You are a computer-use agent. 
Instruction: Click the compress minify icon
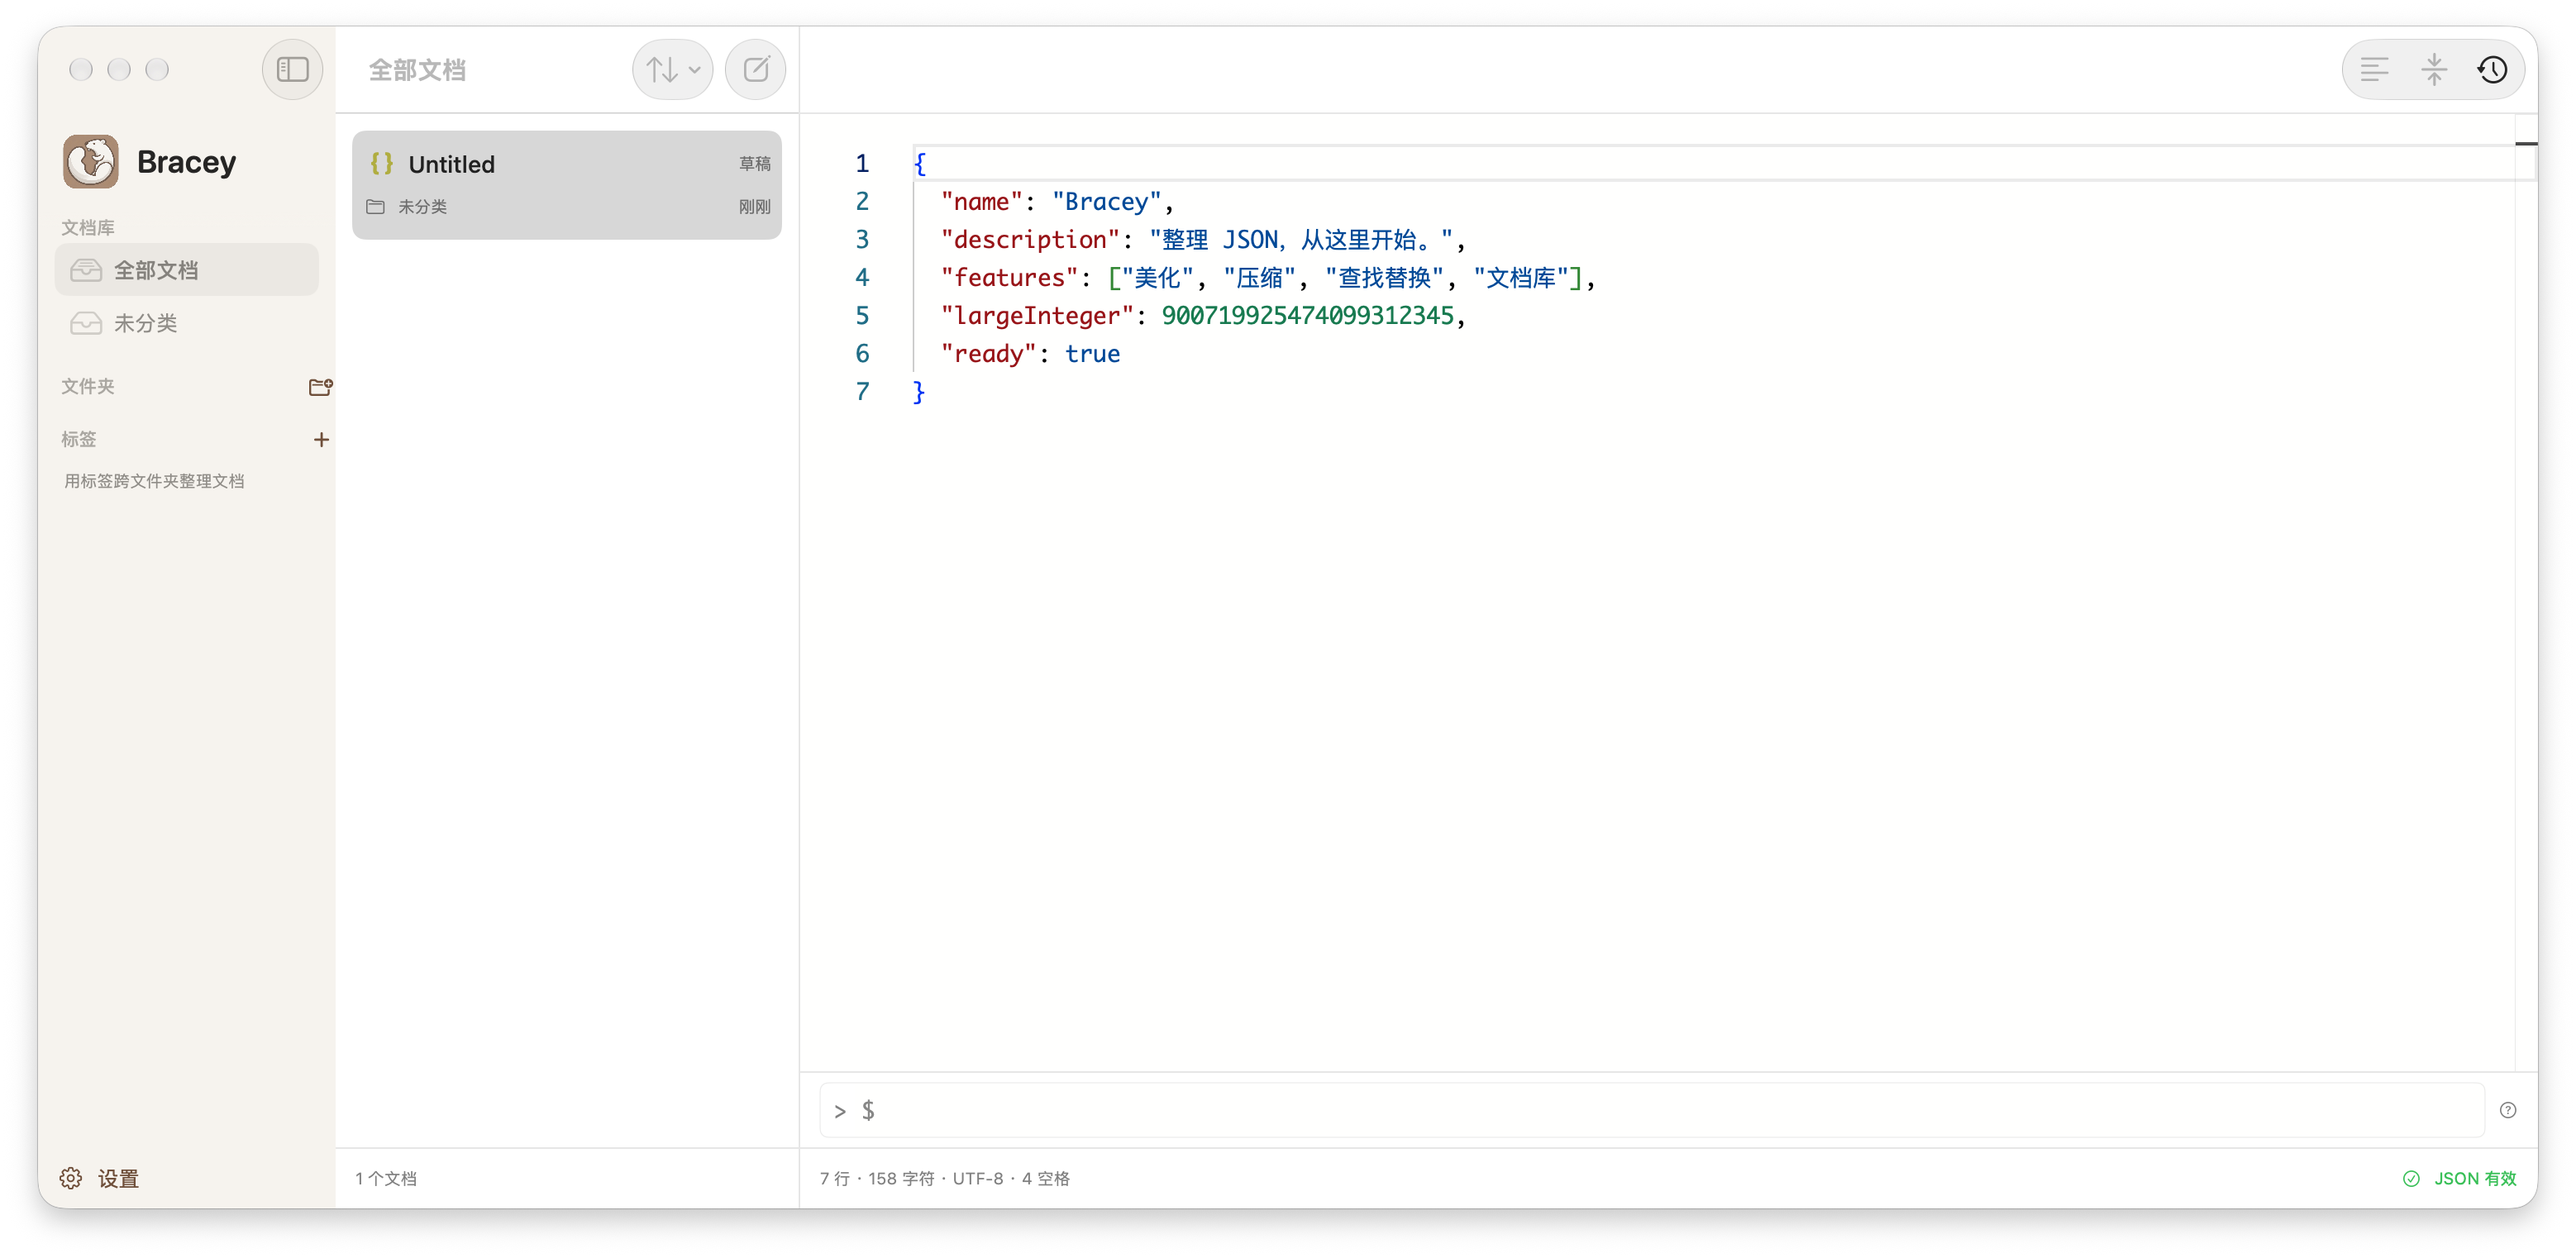pyautogui.click(x=2434, y=70)
